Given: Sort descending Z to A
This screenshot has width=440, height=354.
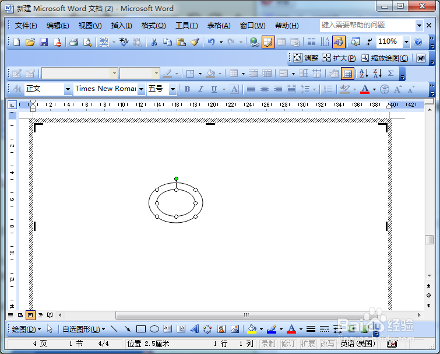Looking at the screenshot, I should tap(378, 73).
